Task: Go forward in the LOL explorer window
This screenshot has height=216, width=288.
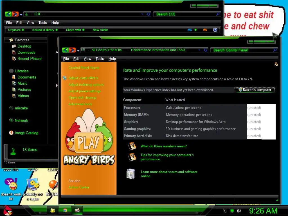Action: 15,14
